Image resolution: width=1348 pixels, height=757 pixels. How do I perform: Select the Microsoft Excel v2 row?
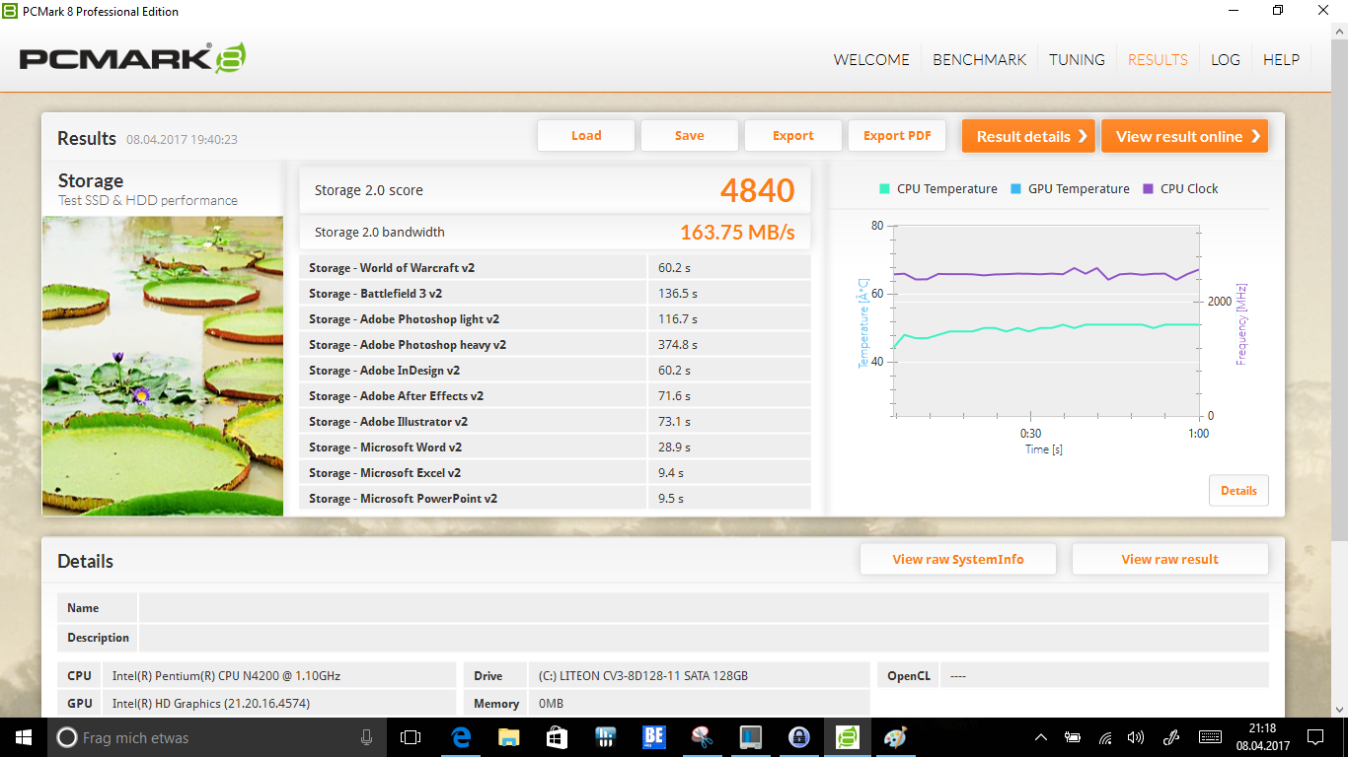click(555, 472)
